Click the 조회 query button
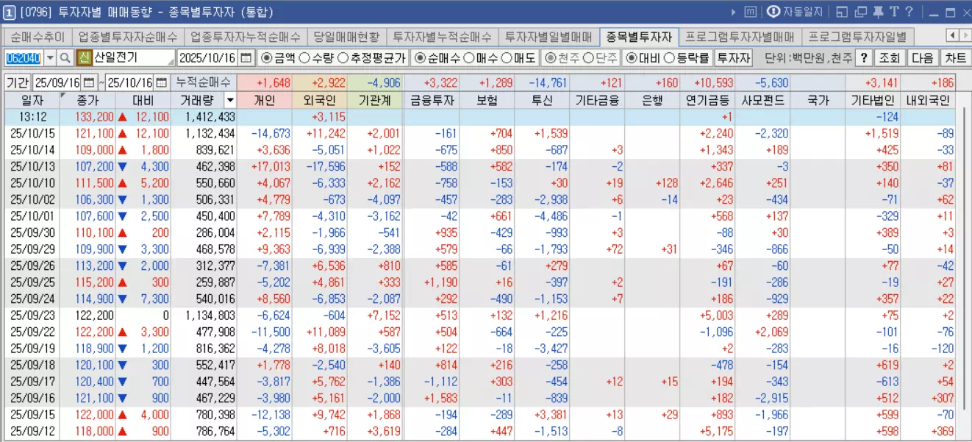Image resolution: width=972 pixels, height=442 pixels. coord(890,57)
